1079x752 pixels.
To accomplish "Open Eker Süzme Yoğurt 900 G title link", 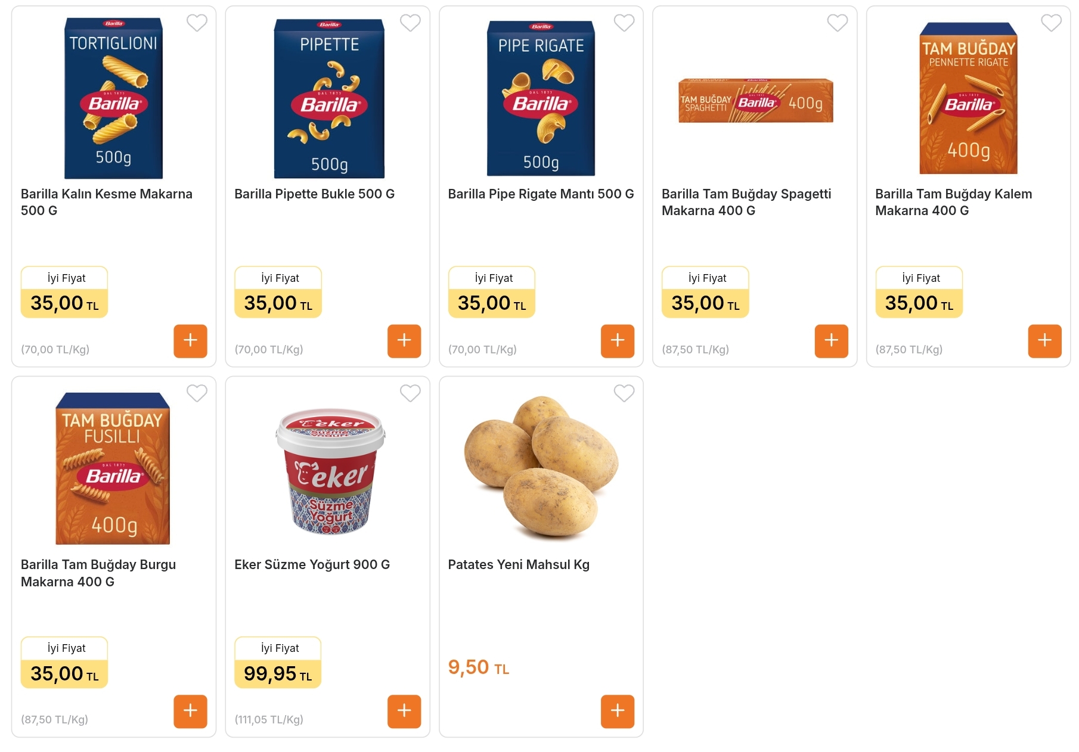I will pyautogui.click(x=312, y=565).
